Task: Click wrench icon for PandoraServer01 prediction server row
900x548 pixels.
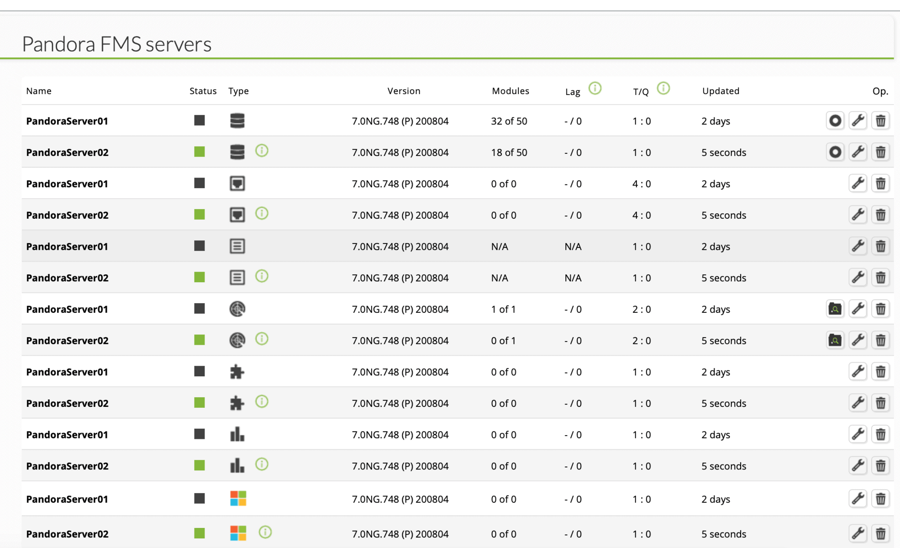Action: pos(858,434)
